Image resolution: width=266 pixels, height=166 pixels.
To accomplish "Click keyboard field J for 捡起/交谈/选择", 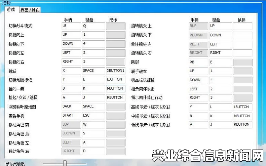I will click(x=93, y=98).
